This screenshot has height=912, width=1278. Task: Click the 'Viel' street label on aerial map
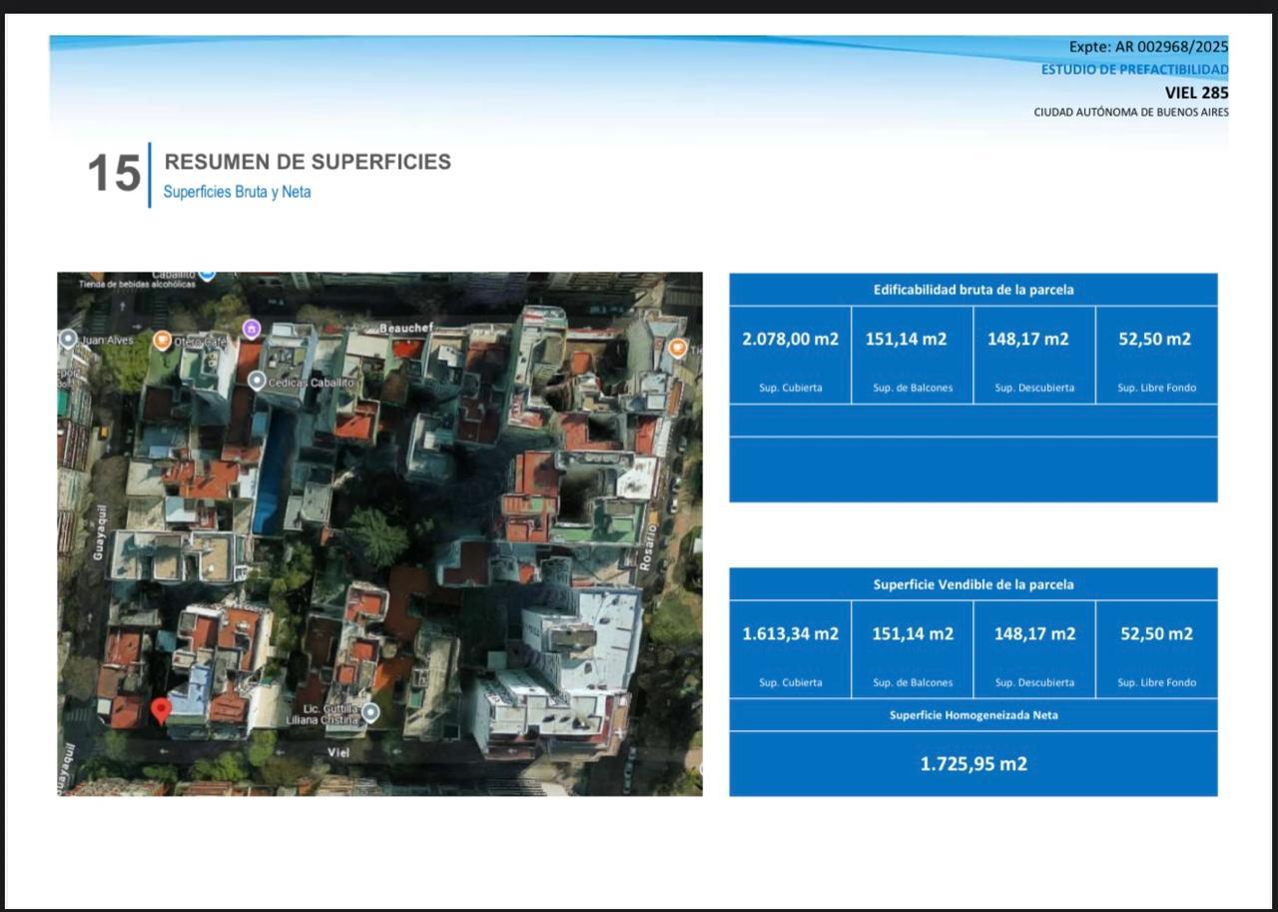[338, 752]
